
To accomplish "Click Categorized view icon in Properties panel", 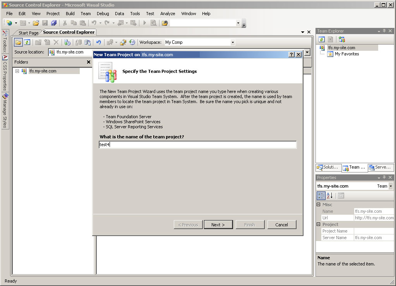I will pos(321,195).
